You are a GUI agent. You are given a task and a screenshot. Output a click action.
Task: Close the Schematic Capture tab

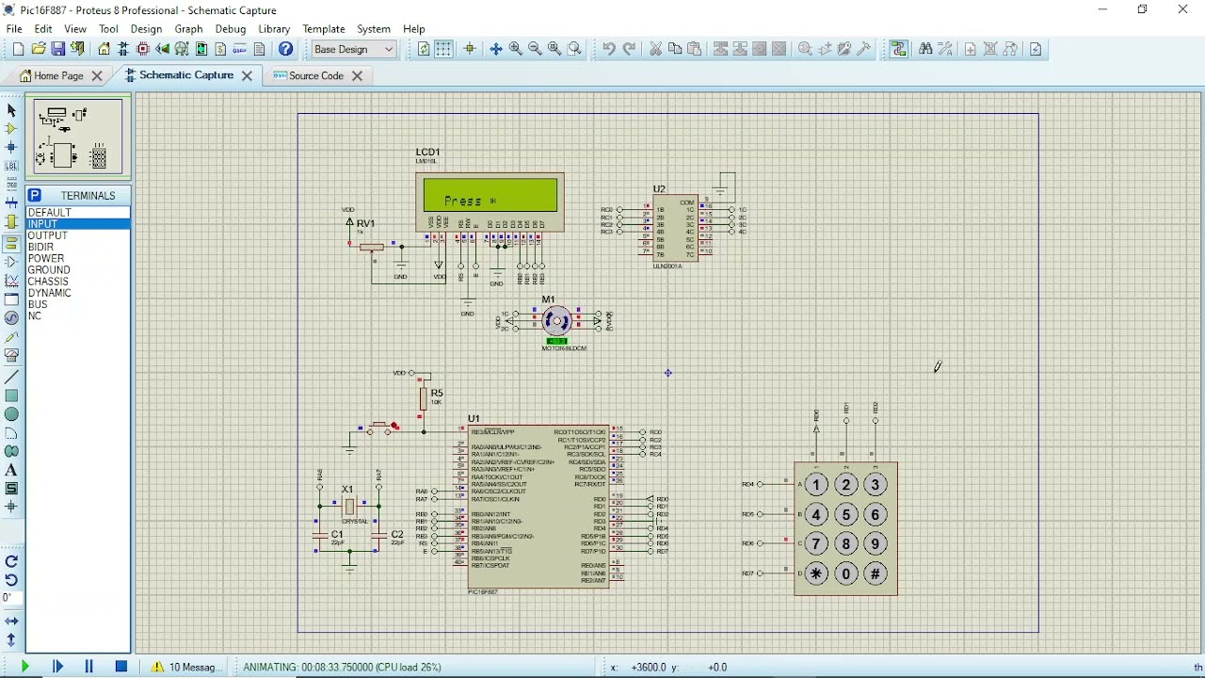(247, 76)
